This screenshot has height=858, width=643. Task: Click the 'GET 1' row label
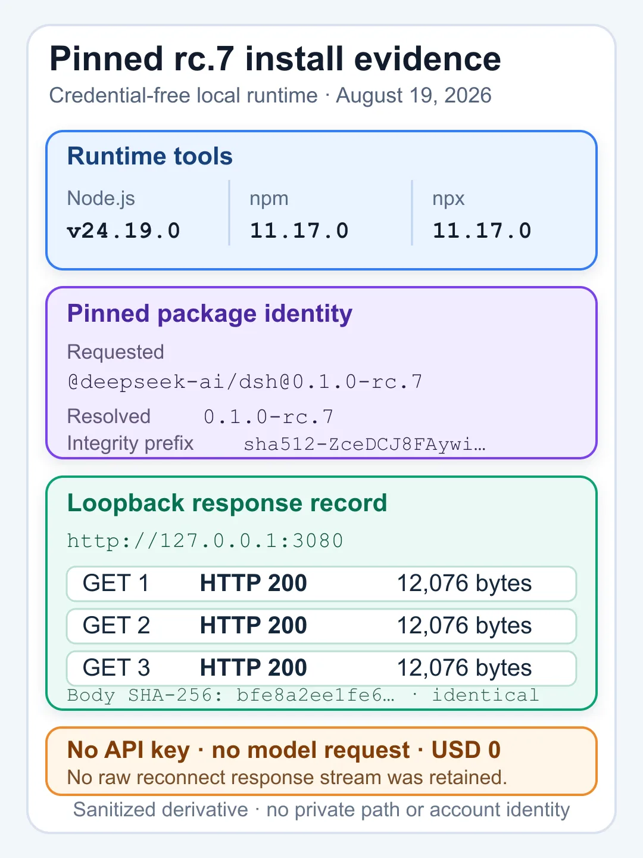[116, 583]
